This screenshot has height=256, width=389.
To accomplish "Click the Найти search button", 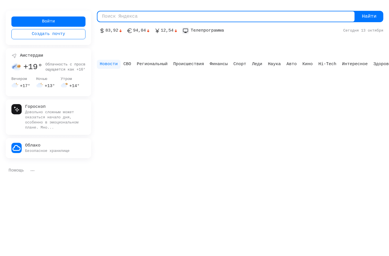I will coord(369,16).
